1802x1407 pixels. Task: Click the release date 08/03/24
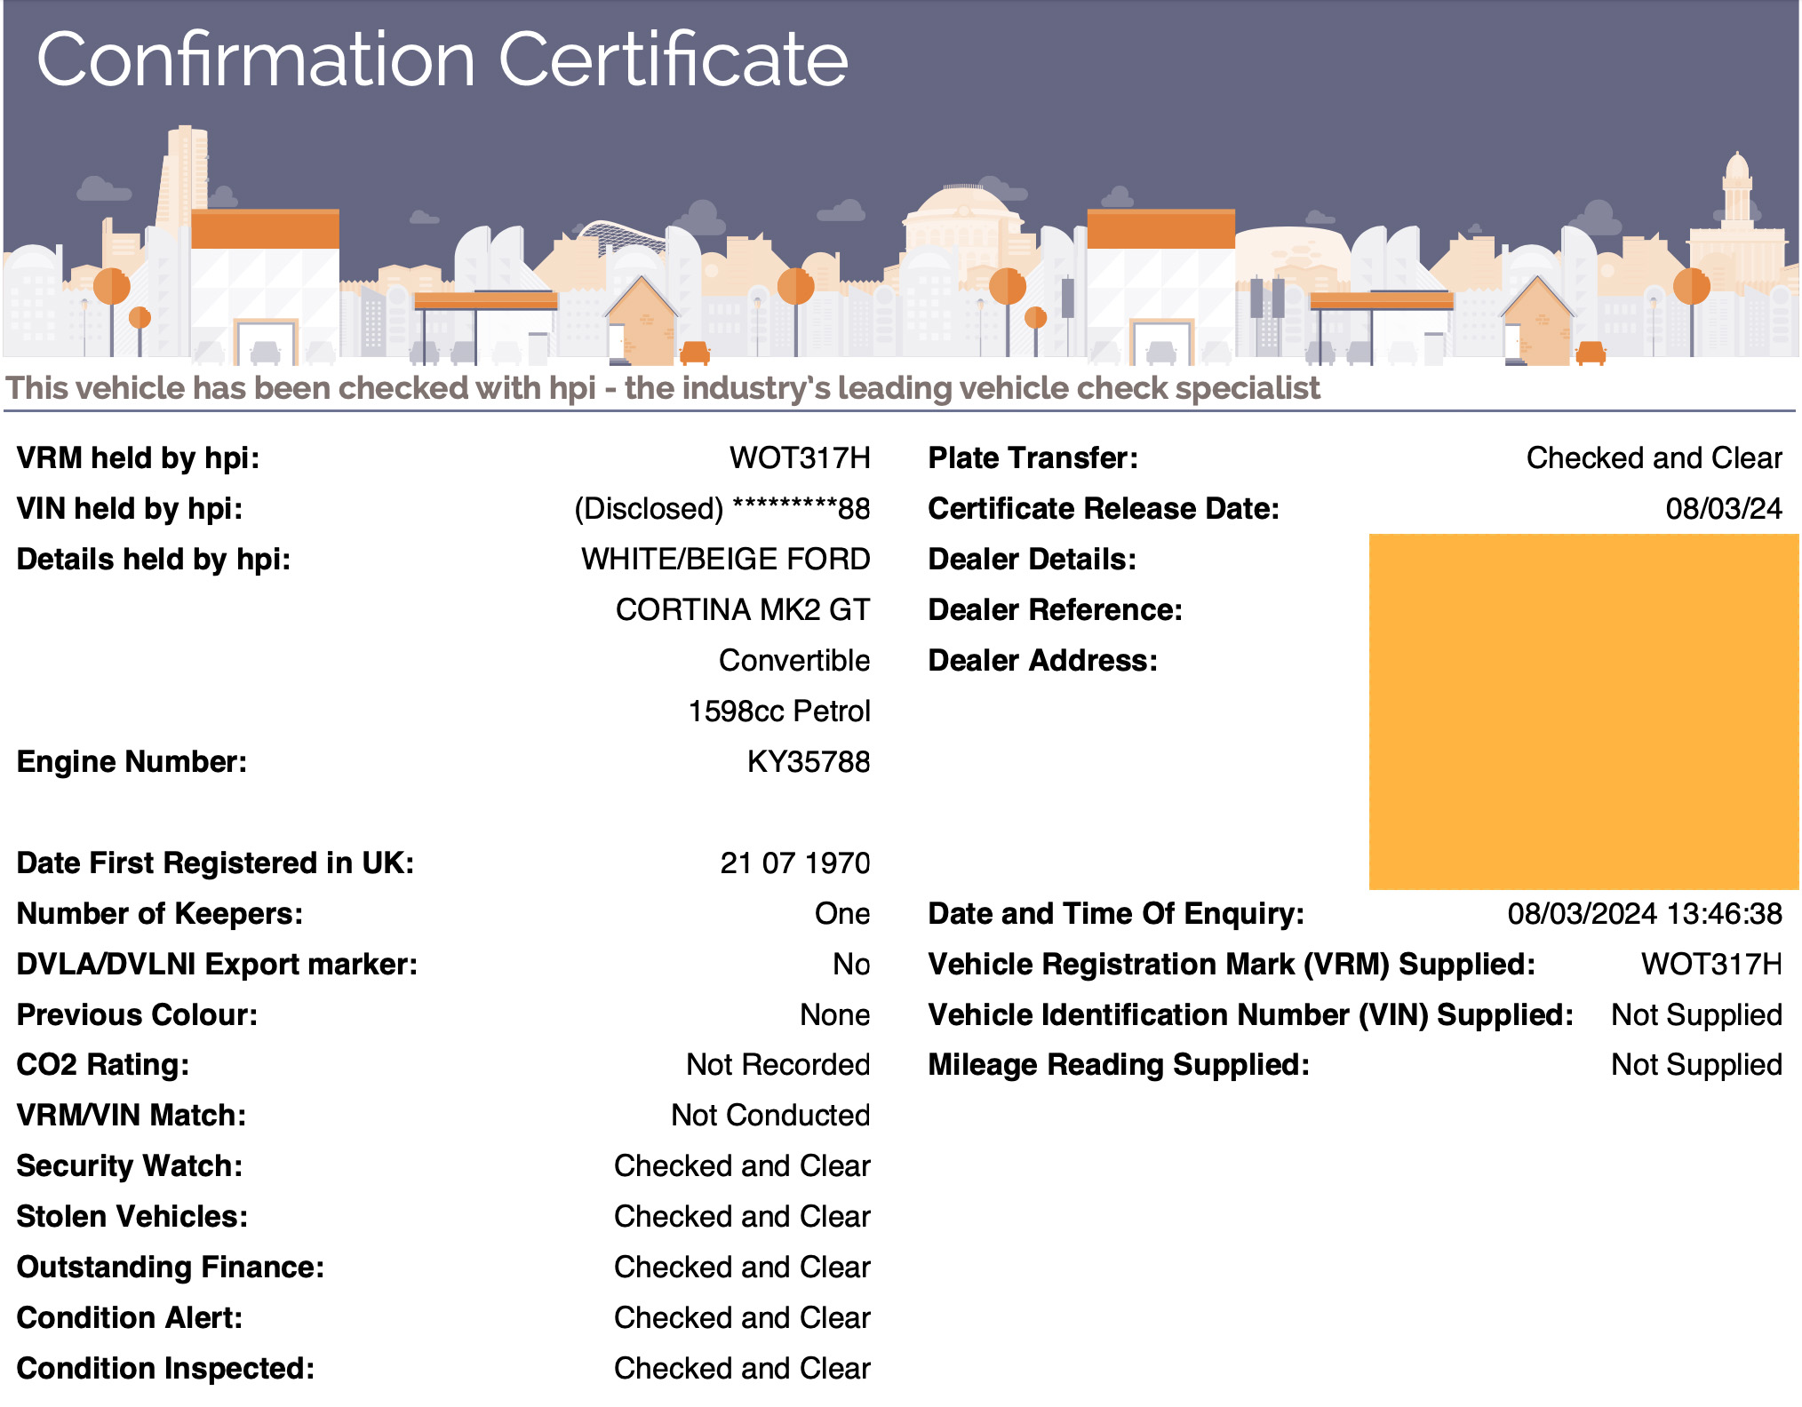1724,508
